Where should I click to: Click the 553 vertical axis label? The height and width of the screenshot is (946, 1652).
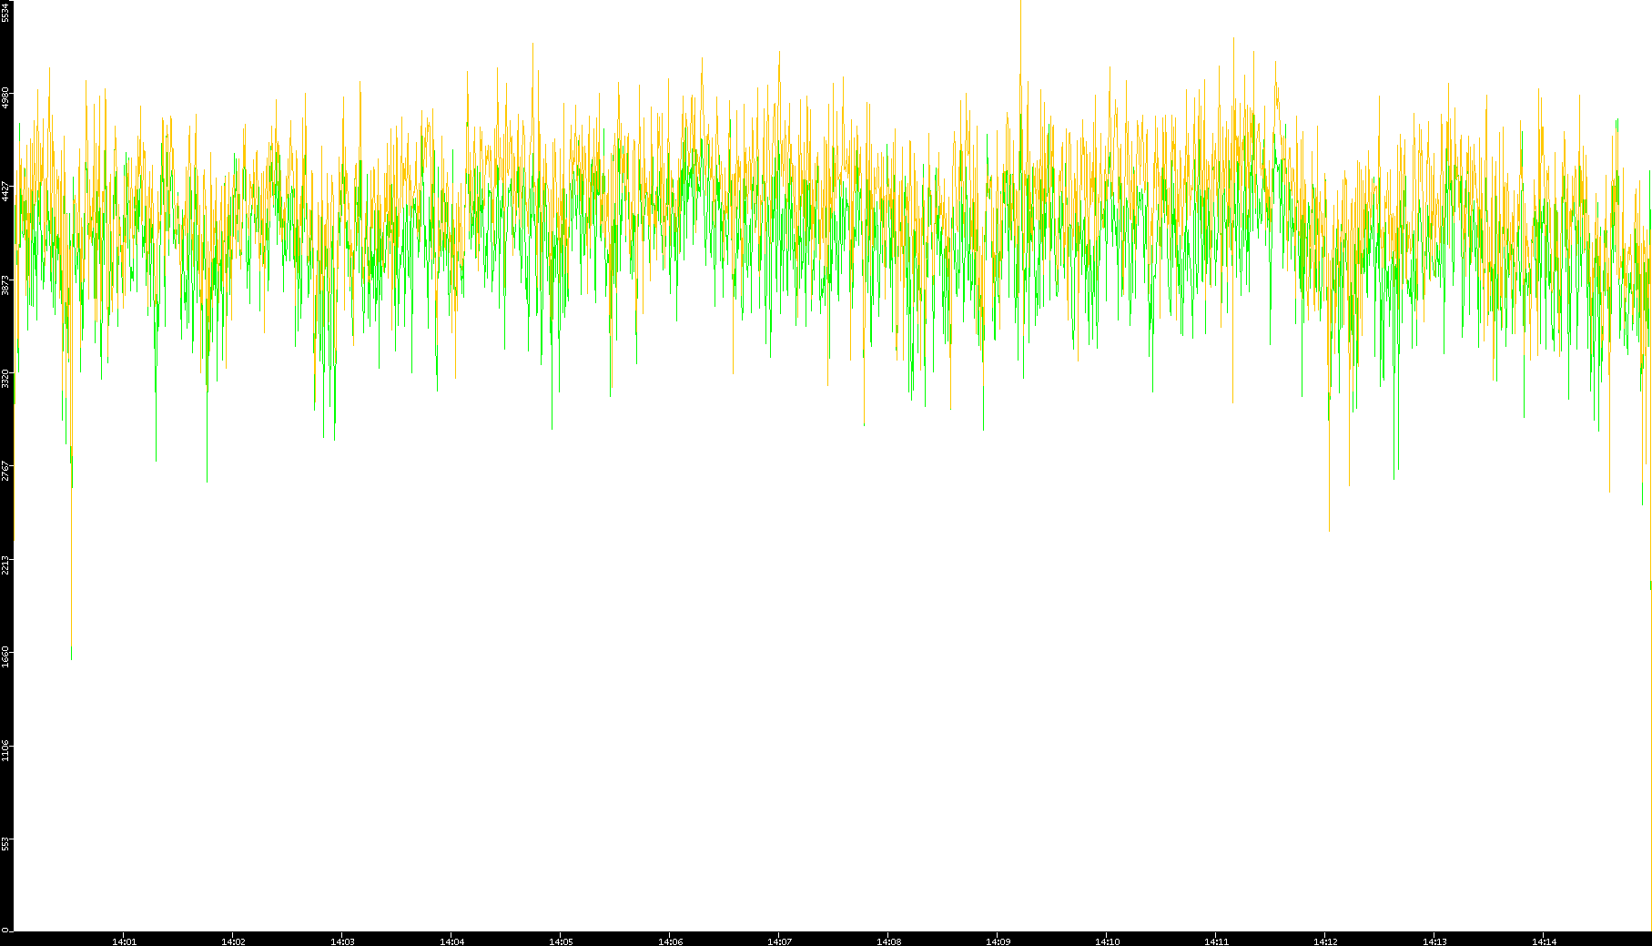(x=6, y=843)
